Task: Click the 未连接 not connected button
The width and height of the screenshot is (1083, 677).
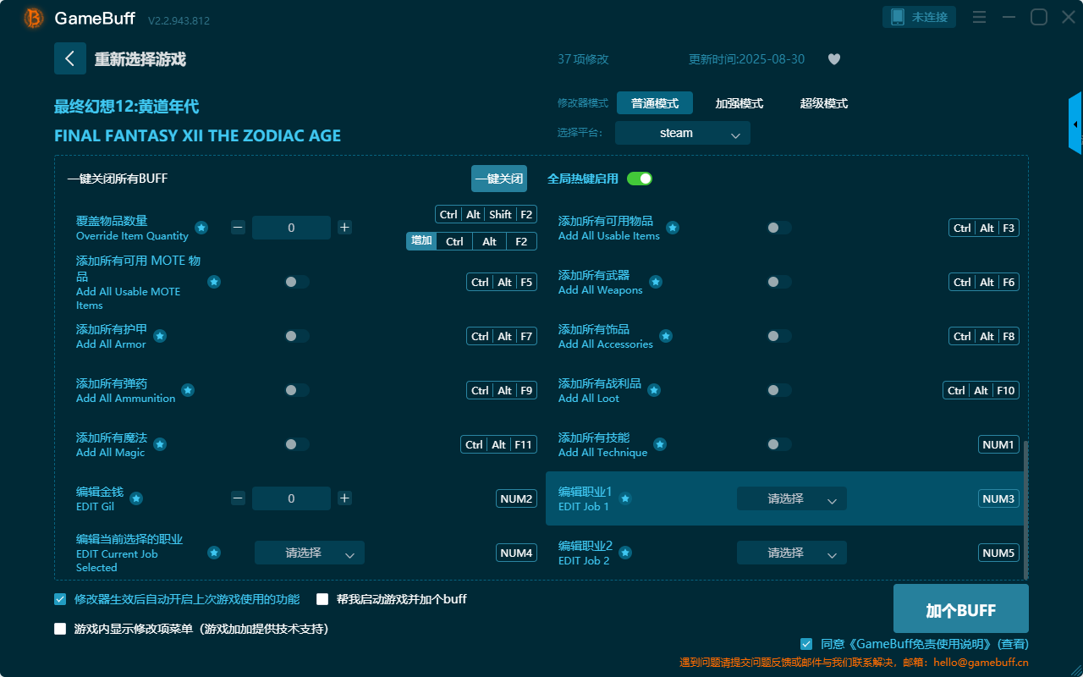Action: (920, 17)
